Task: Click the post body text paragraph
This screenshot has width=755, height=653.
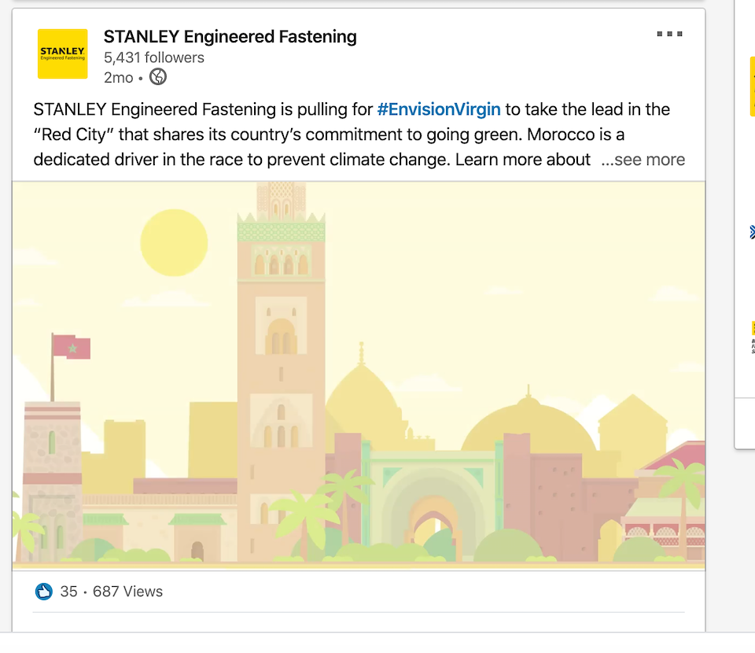Action: click(x=315, y=135)
